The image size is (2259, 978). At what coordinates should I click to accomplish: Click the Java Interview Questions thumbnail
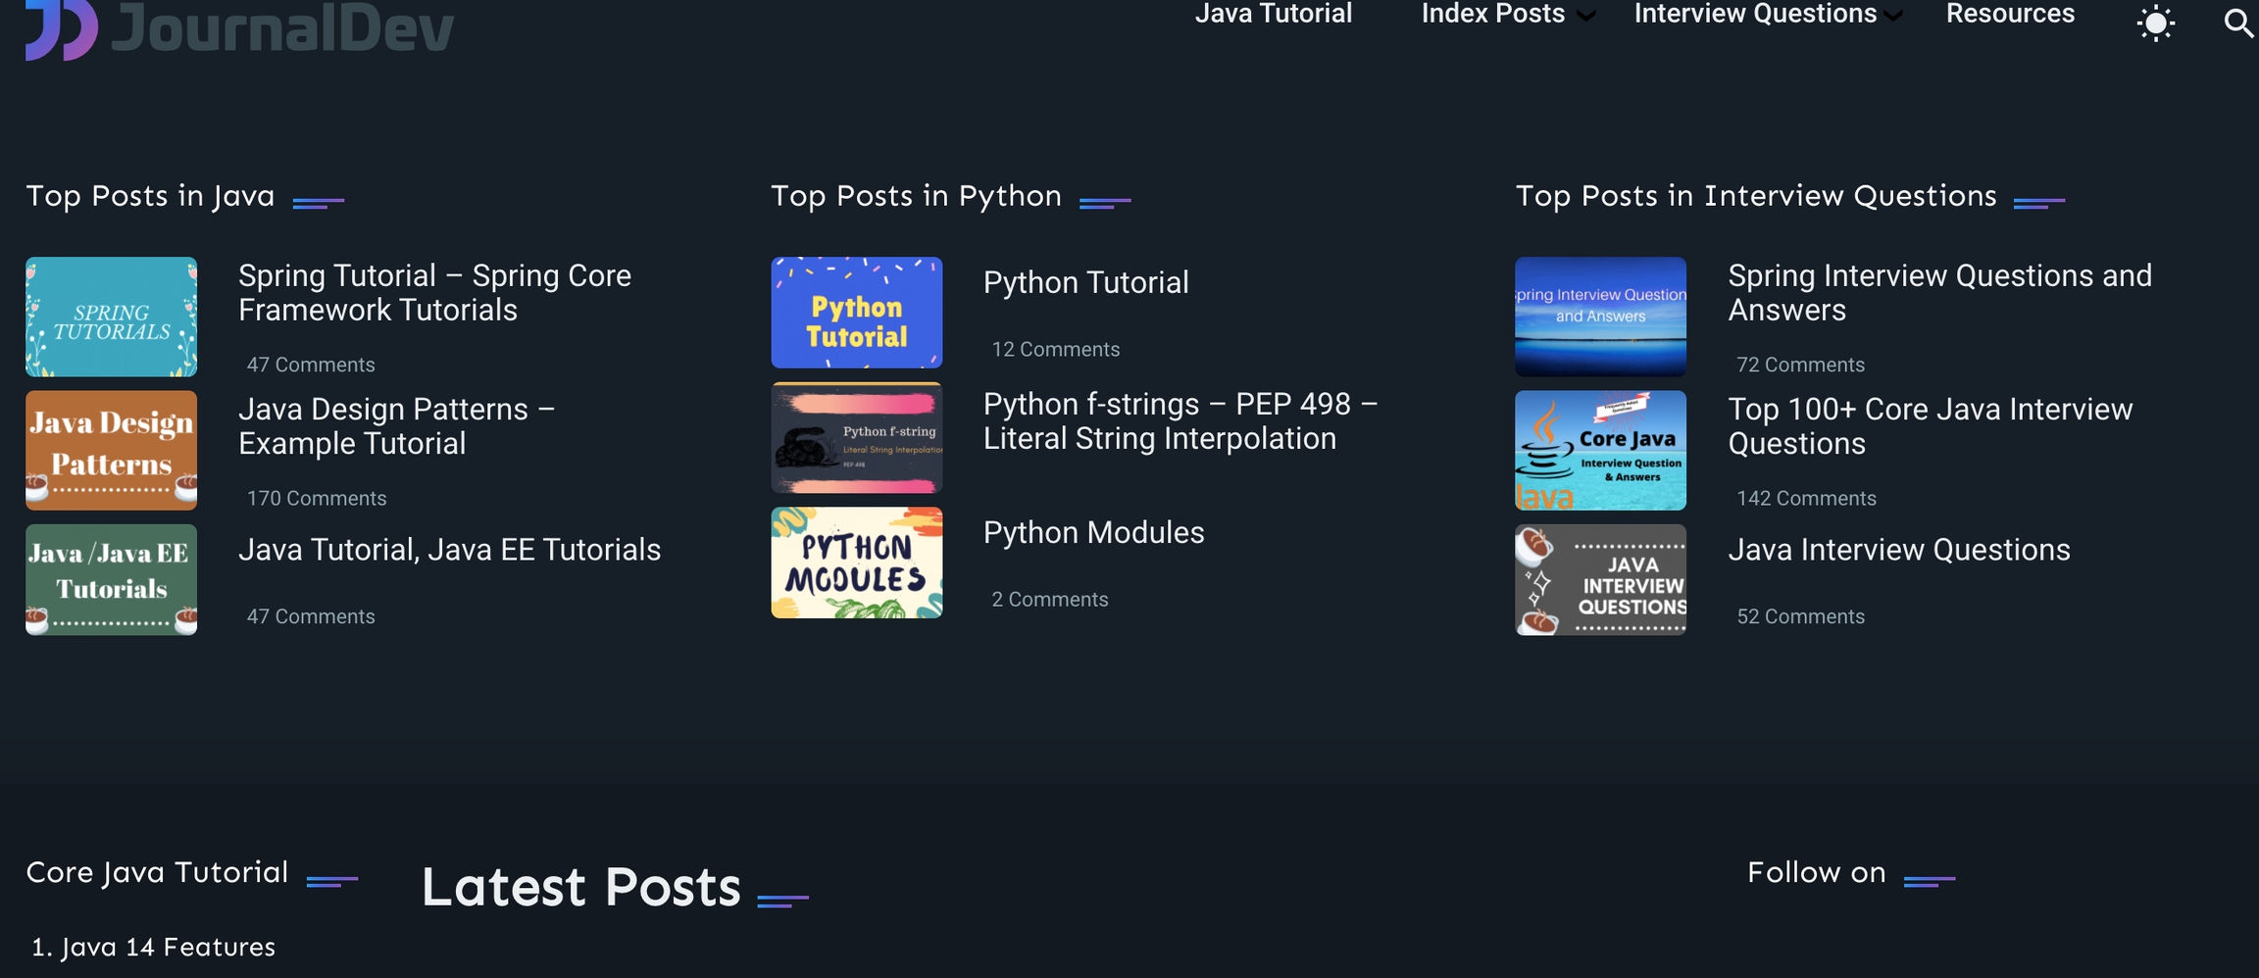pos(1600,579)
